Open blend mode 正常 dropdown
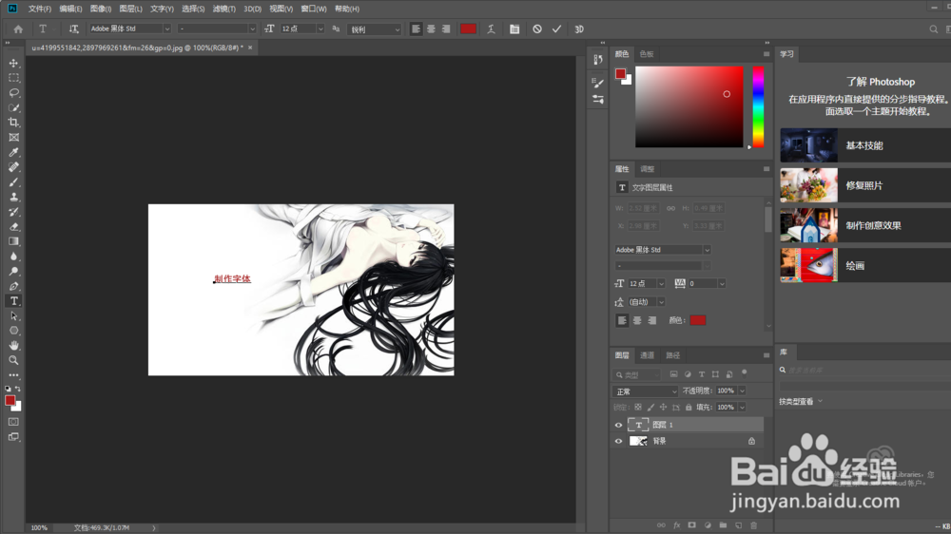The image size is (951, 534). (645, 391)
